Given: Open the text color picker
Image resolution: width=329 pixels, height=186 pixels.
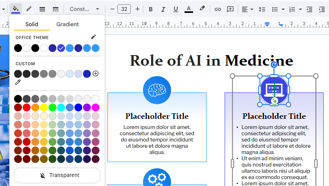Looking at the screenshot, I should (x=189, y=9).
